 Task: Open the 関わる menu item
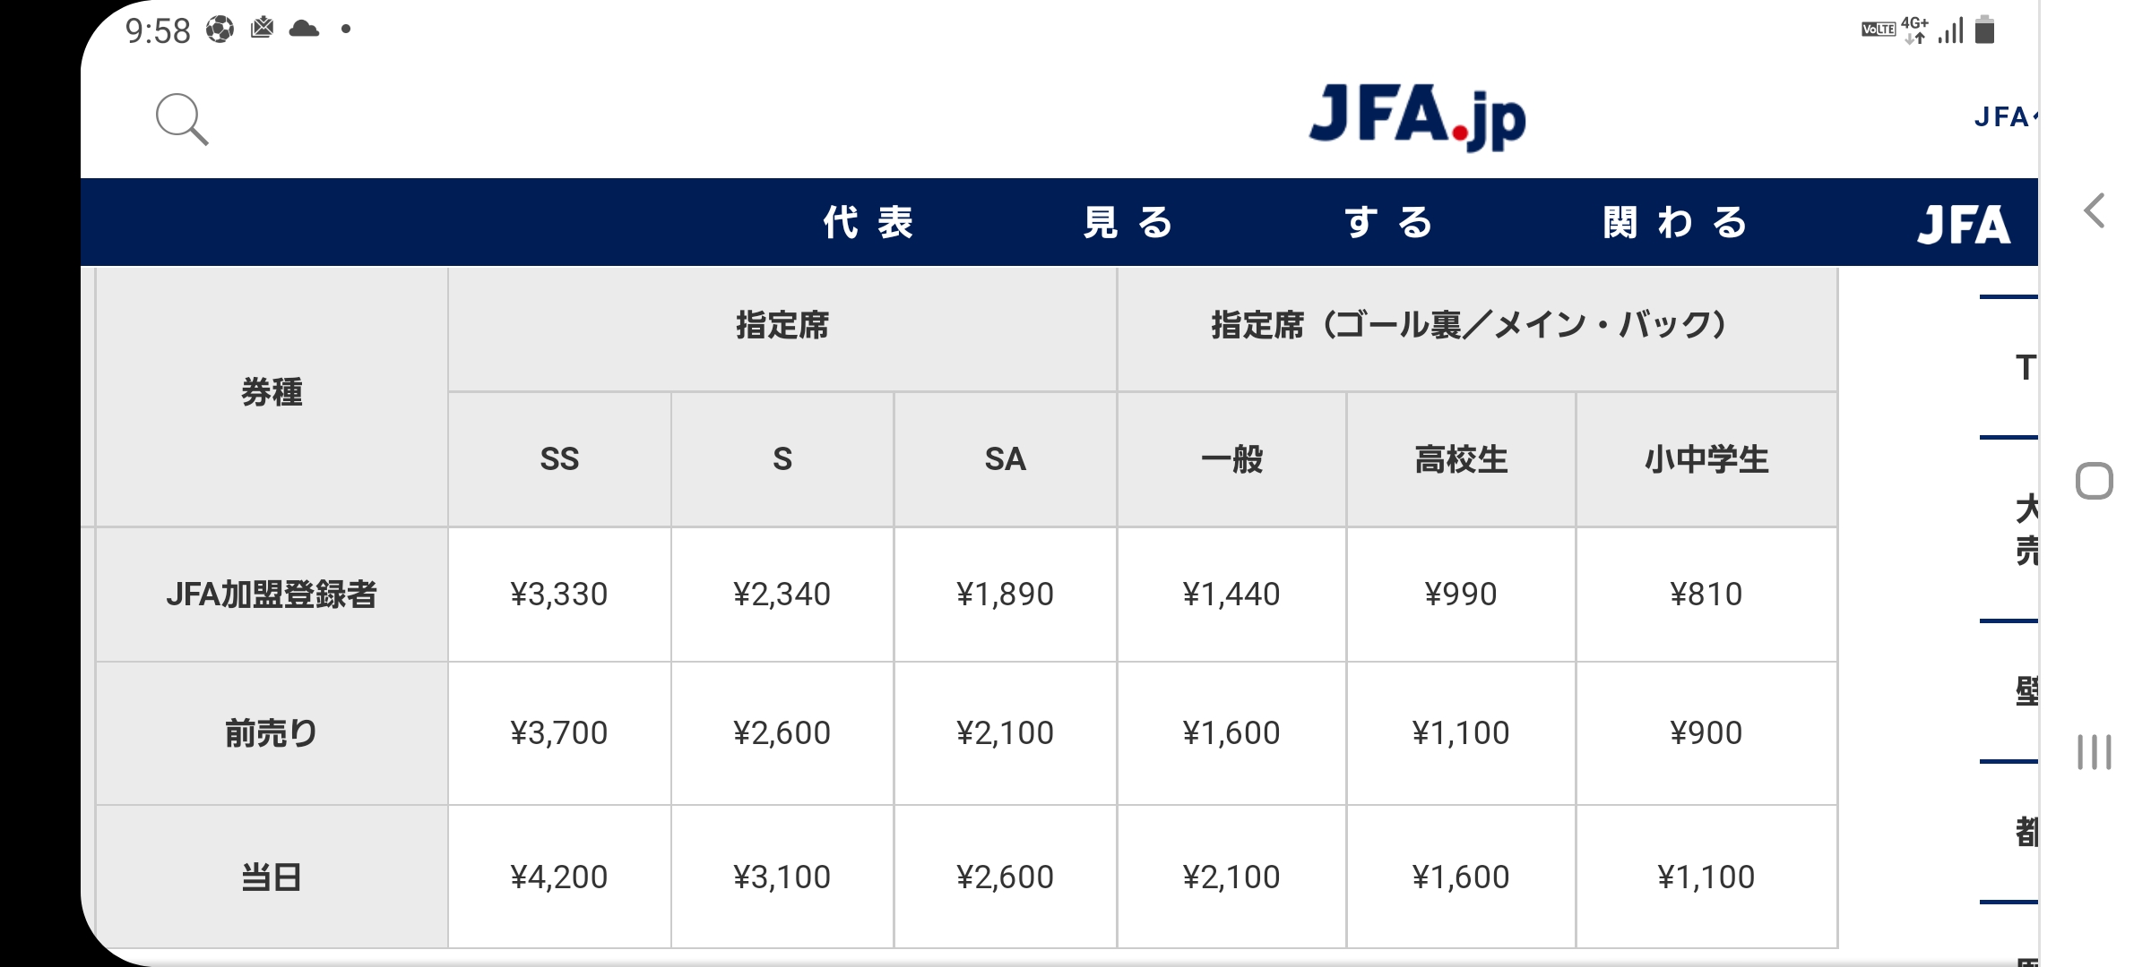(x=1675, y=222)
